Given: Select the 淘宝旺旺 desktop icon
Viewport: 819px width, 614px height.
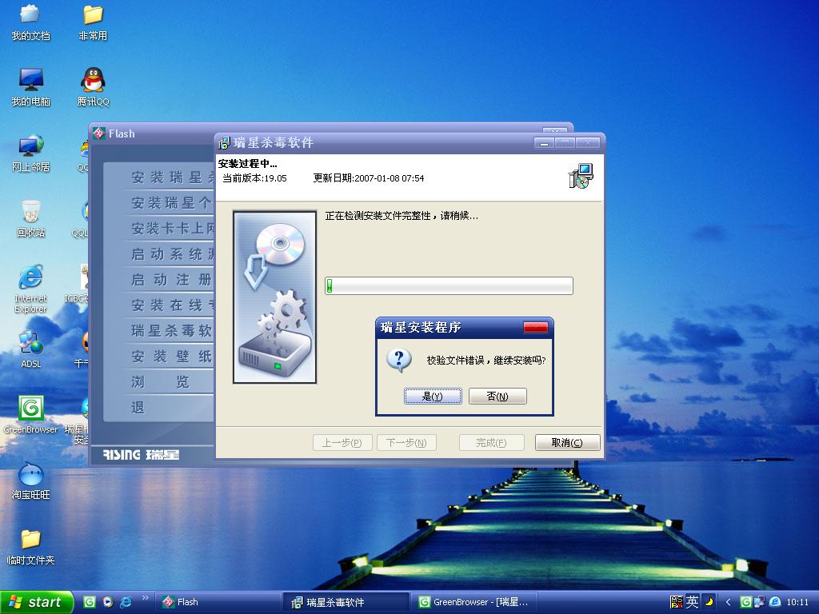Looking at the screenshot, I should (x=30, y=480).
